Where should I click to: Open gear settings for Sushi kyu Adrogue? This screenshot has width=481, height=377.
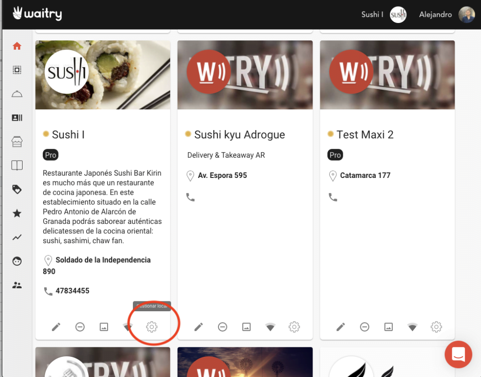pyautogui.click(x=294, y=327)
